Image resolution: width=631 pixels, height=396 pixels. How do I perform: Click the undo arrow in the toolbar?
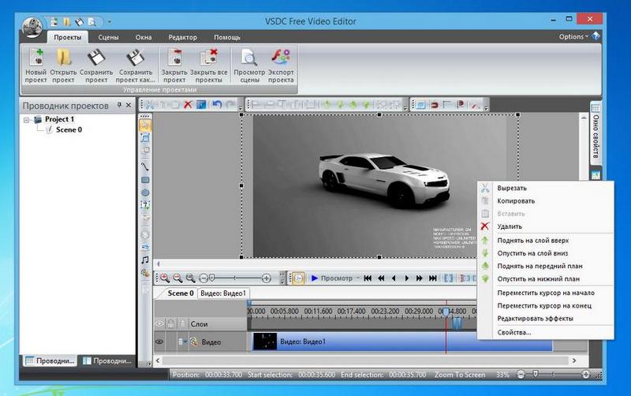click(x=217, y=105)
